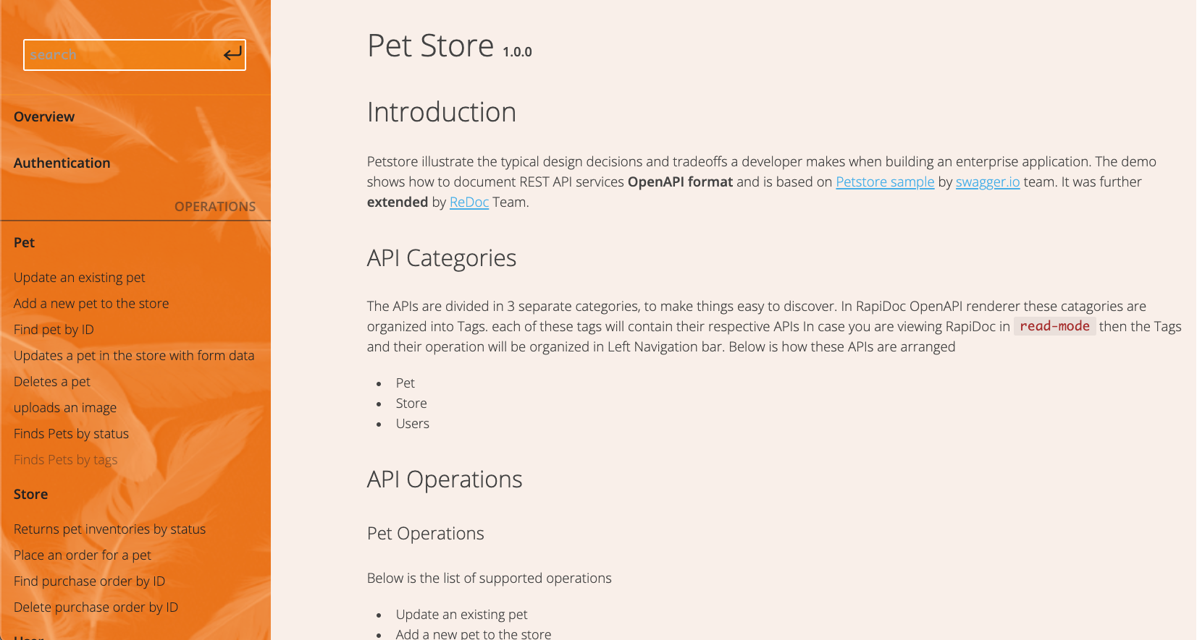Open Updates a pet in the store with form data
The image size is (1197, 640).
pyautogui.click(x=134, y=355)
